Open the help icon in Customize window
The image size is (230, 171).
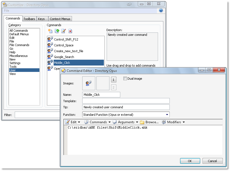[x=161, y=10]
